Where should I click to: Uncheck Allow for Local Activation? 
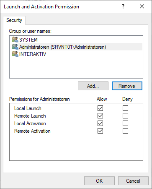pyautogui.click(x=100, y=123)
